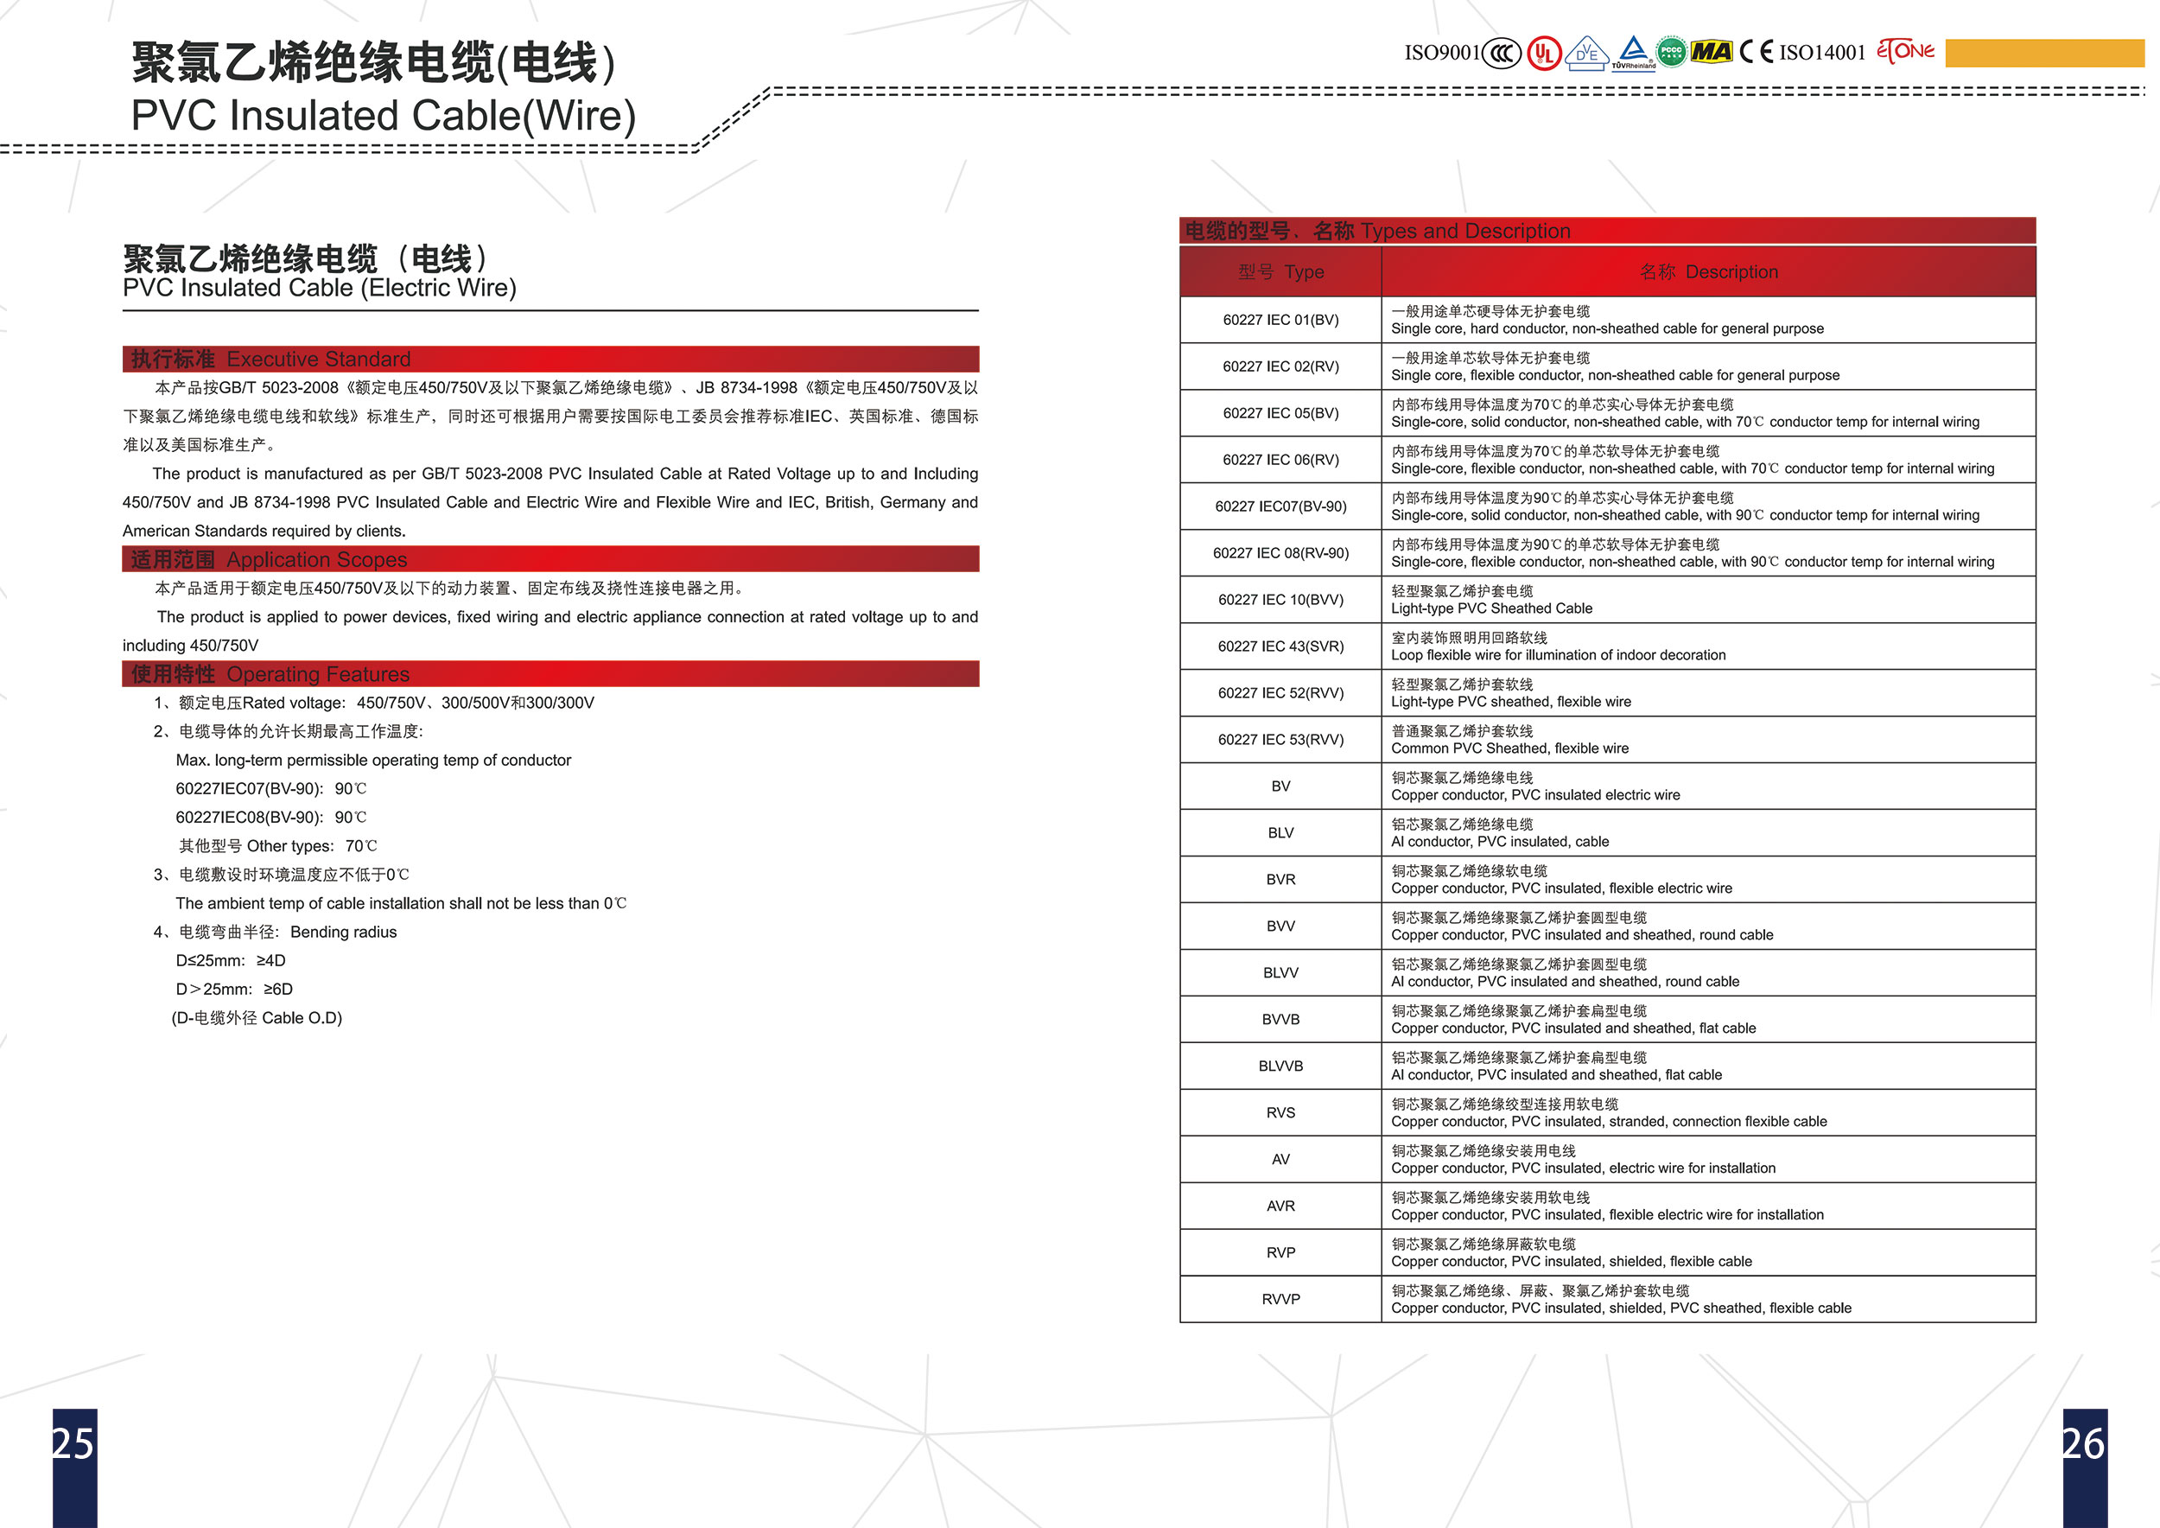Click "Light-type PVC Sheathed Cable" description
The height and width of the screenshot is (1528, 2160).
pos(1491,608)
